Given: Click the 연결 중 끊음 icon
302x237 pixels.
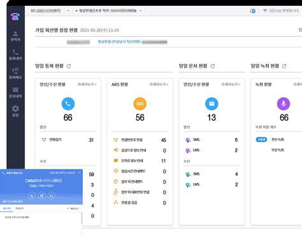Looking at the screenshot, I should pos(116,202).
